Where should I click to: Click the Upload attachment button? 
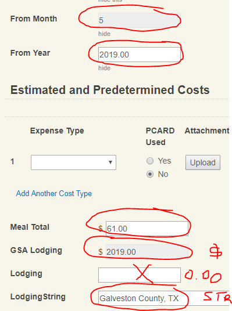[x=203, y=162]
